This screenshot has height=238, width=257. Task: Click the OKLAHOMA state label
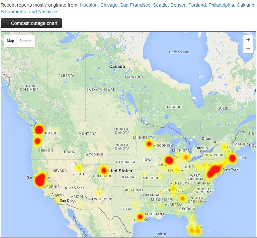133,190
